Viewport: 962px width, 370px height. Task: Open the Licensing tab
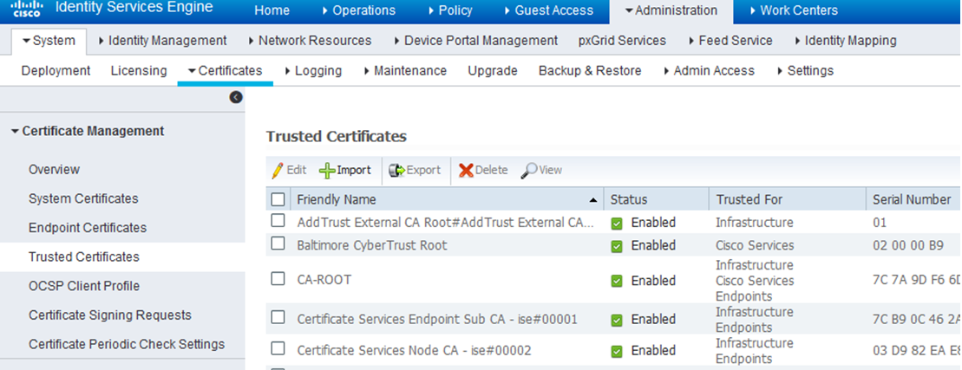click(139, 71)
